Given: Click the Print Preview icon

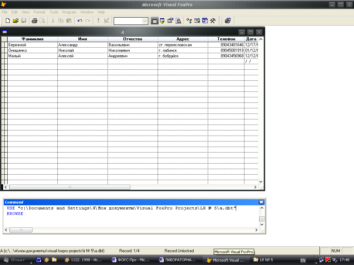Looking at the screenshot, I should pyautogui.click(x=43, y=21).
